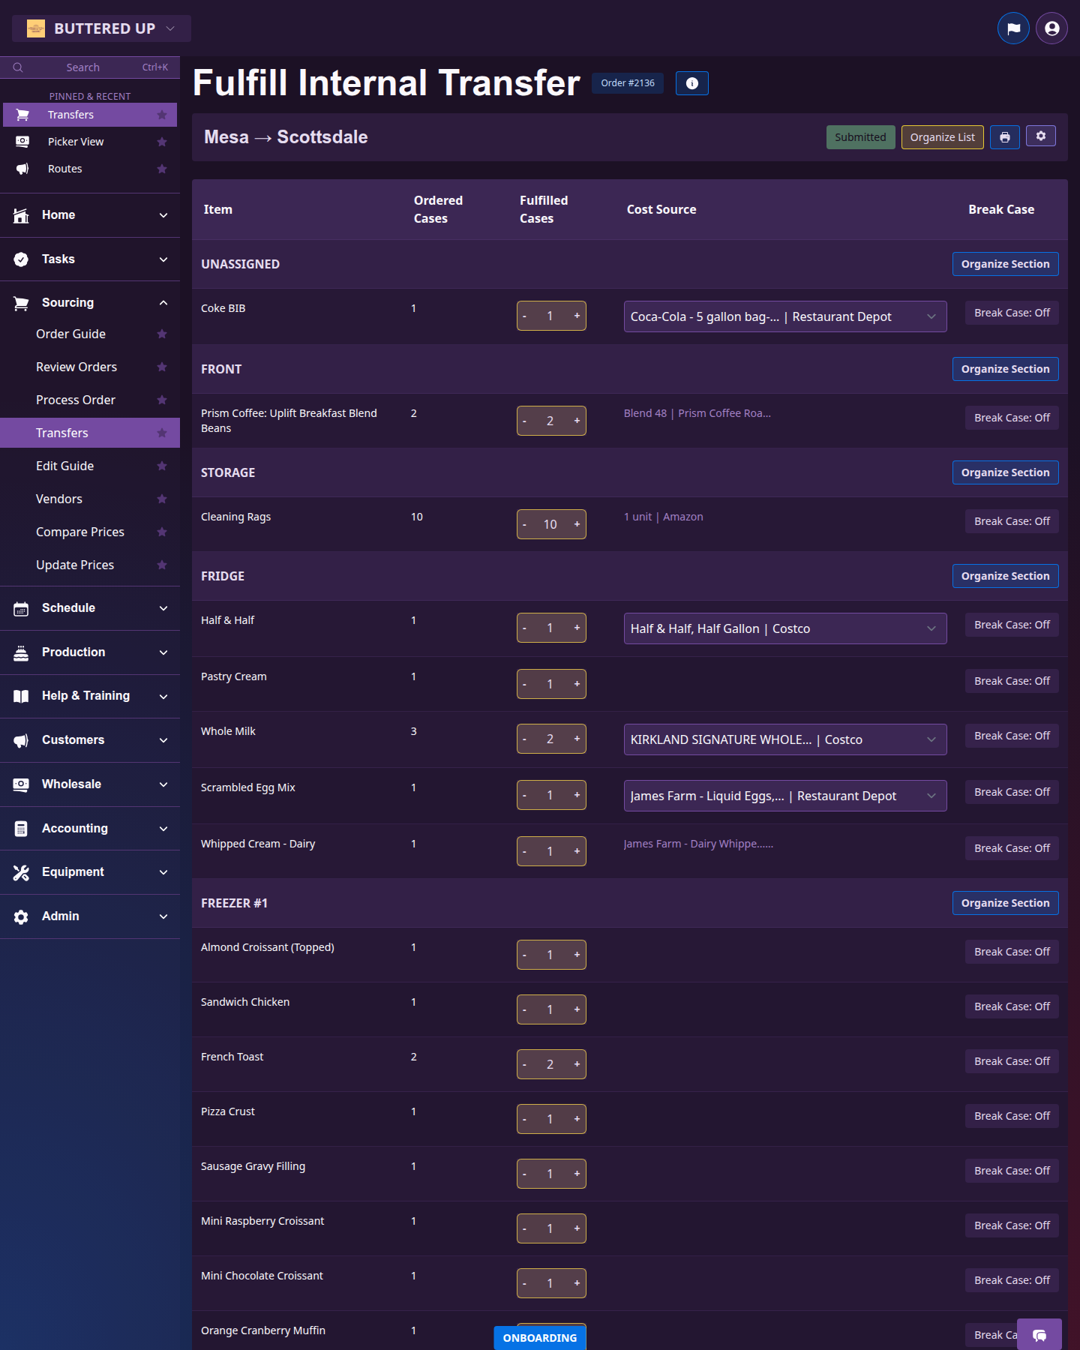1080x1350 pixels.
Task: Open the chat support bubble icon
Action: pos(1039,1334)
